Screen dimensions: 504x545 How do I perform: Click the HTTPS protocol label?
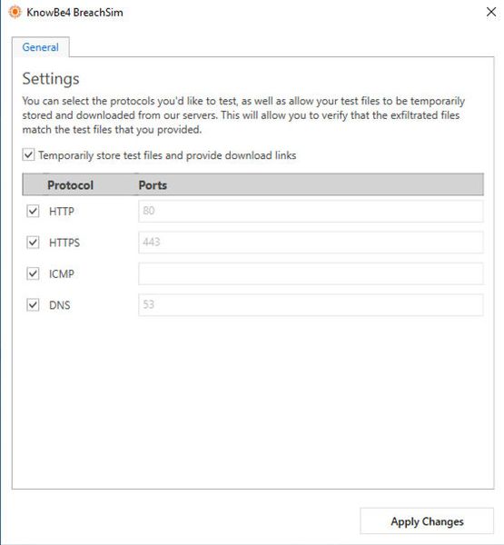(64, 243)
